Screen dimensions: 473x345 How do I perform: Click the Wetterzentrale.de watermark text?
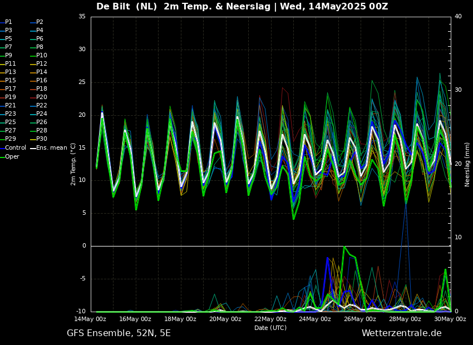point(401,333)
